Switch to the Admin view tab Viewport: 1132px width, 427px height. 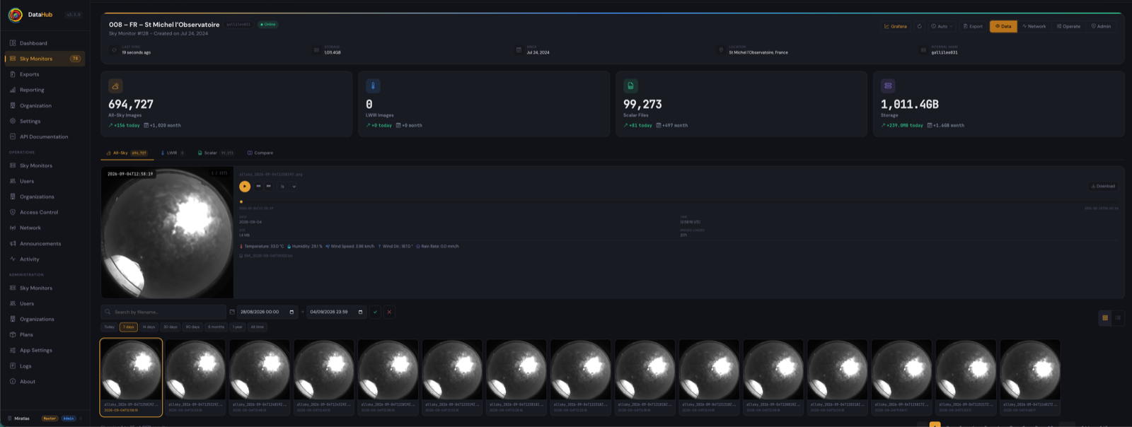(1101, 26)
